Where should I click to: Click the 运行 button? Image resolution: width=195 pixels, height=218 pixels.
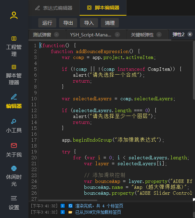point(47,23)
